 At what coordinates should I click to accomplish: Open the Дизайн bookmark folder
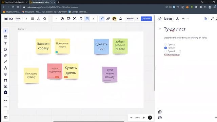47,12
